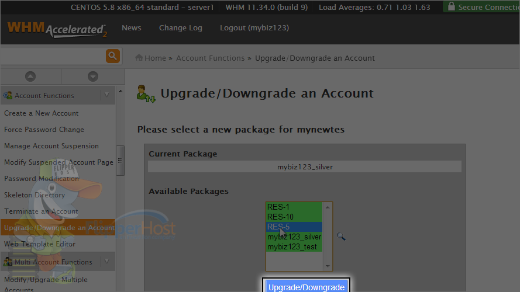520x292 pixels.
Task: Select the RES-1 package
Action: click(x=294, y=207)
